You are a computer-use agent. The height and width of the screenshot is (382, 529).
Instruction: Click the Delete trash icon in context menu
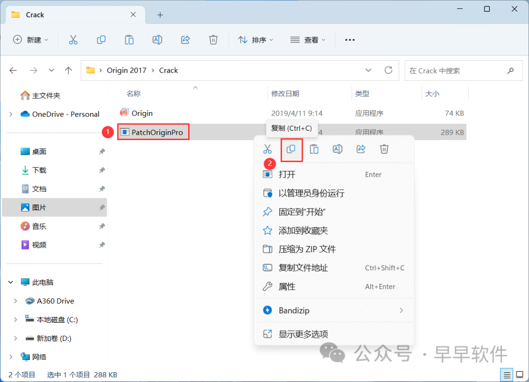point(385,149)
